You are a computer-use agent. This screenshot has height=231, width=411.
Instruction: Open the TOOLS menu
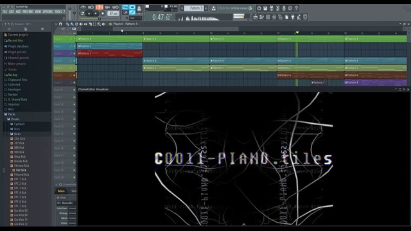58,12
